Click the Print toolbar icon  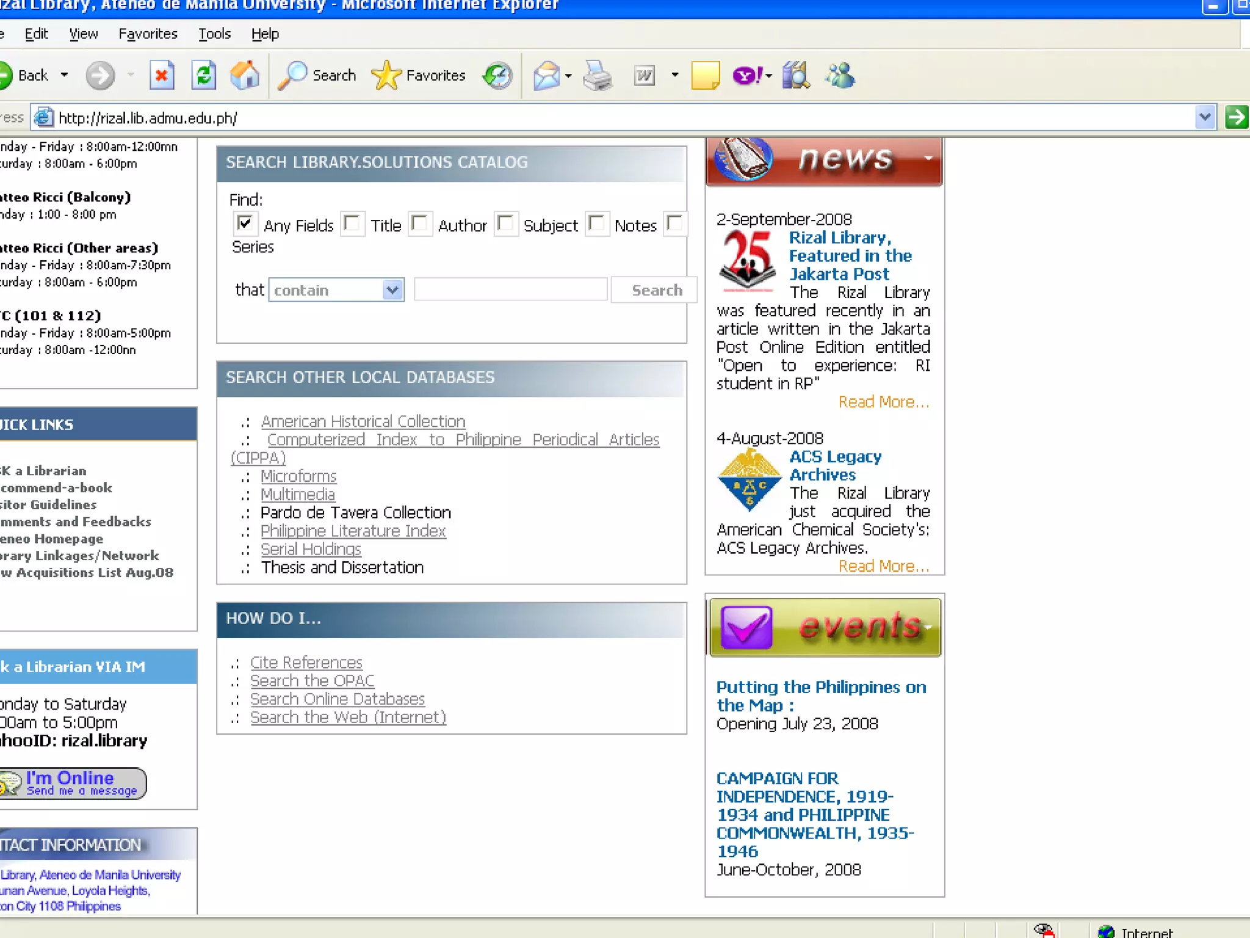coord(597,76)
